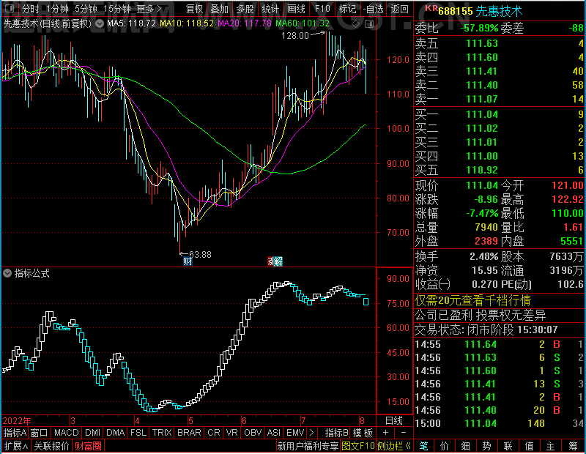The width and height of the screenshot is (586, 454).
Task: Open the 模板 template menu
Action: click(x=363, y=433)
